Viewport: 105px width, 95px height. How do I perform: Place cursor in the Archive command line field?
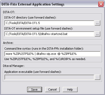click(x=52, y=54)
